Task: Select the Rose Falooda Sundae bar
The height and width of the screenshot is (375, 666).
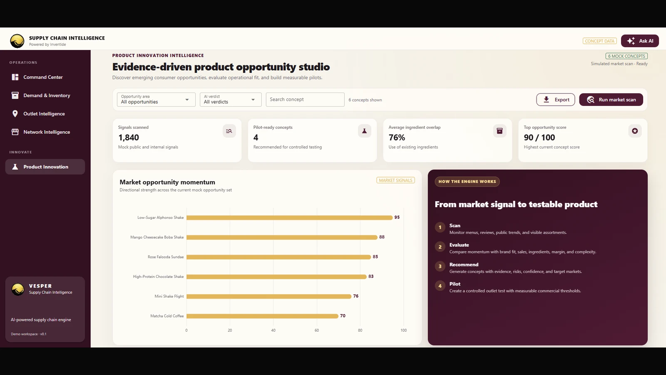Action: (x=279, y=257)
